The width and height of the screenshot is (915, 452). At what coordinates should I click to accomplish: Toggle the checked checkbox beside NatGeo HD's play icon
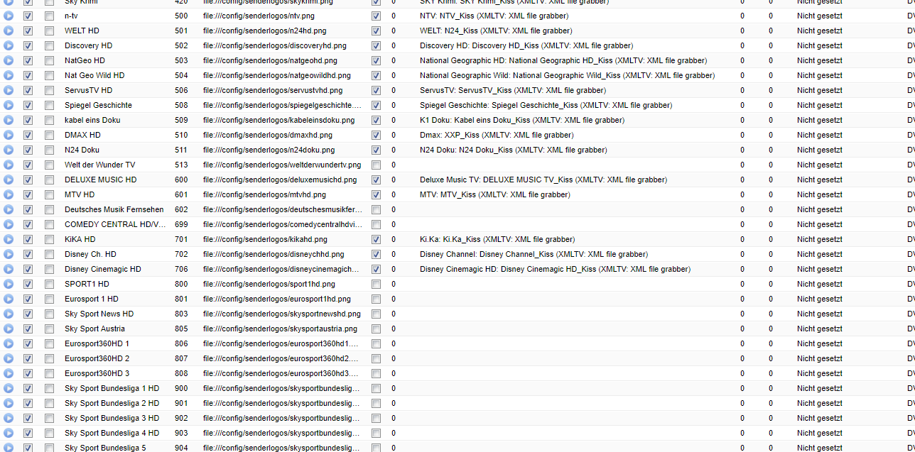28,60
